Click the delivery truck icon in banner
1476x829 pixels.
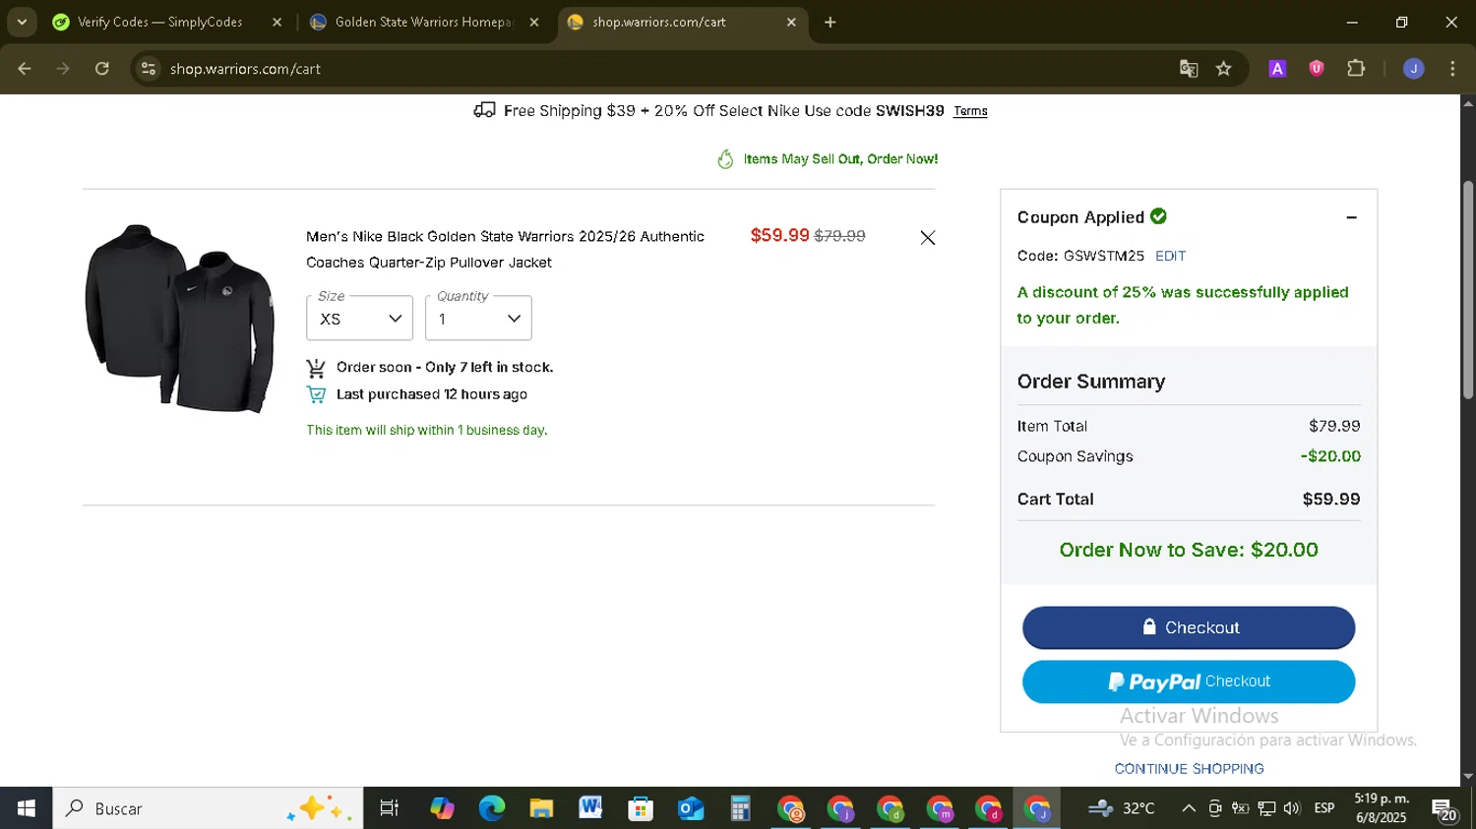coord(484,110)
